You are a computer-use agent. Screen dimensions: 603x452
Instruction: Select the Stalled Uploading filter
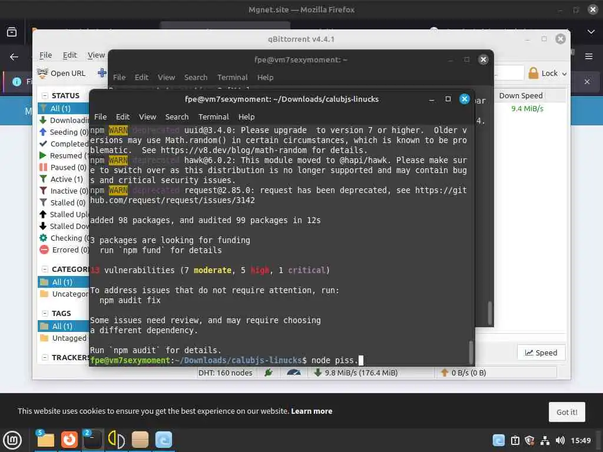tap(64, 214)
